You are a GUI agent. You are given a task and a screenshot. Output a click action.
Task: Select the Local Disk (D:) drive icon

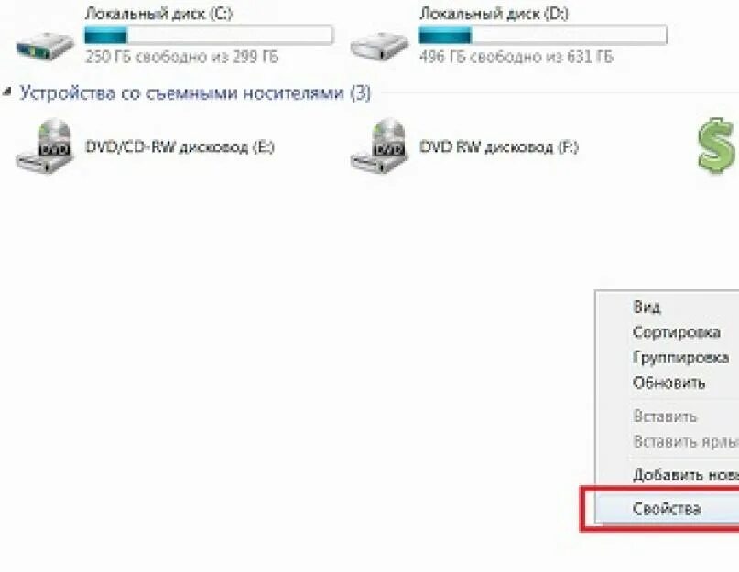pos(379,46)
